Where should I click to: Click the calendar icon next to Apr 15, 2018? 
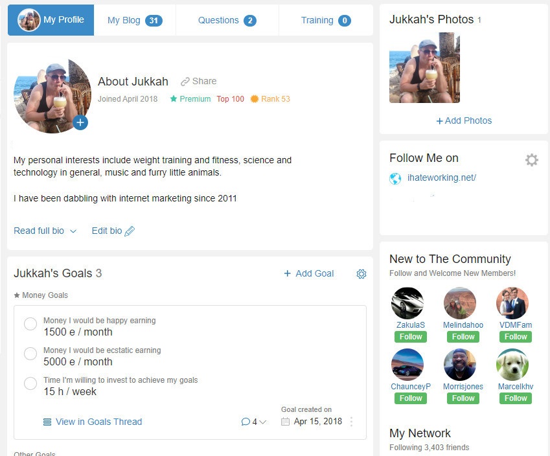click(285, 422)
